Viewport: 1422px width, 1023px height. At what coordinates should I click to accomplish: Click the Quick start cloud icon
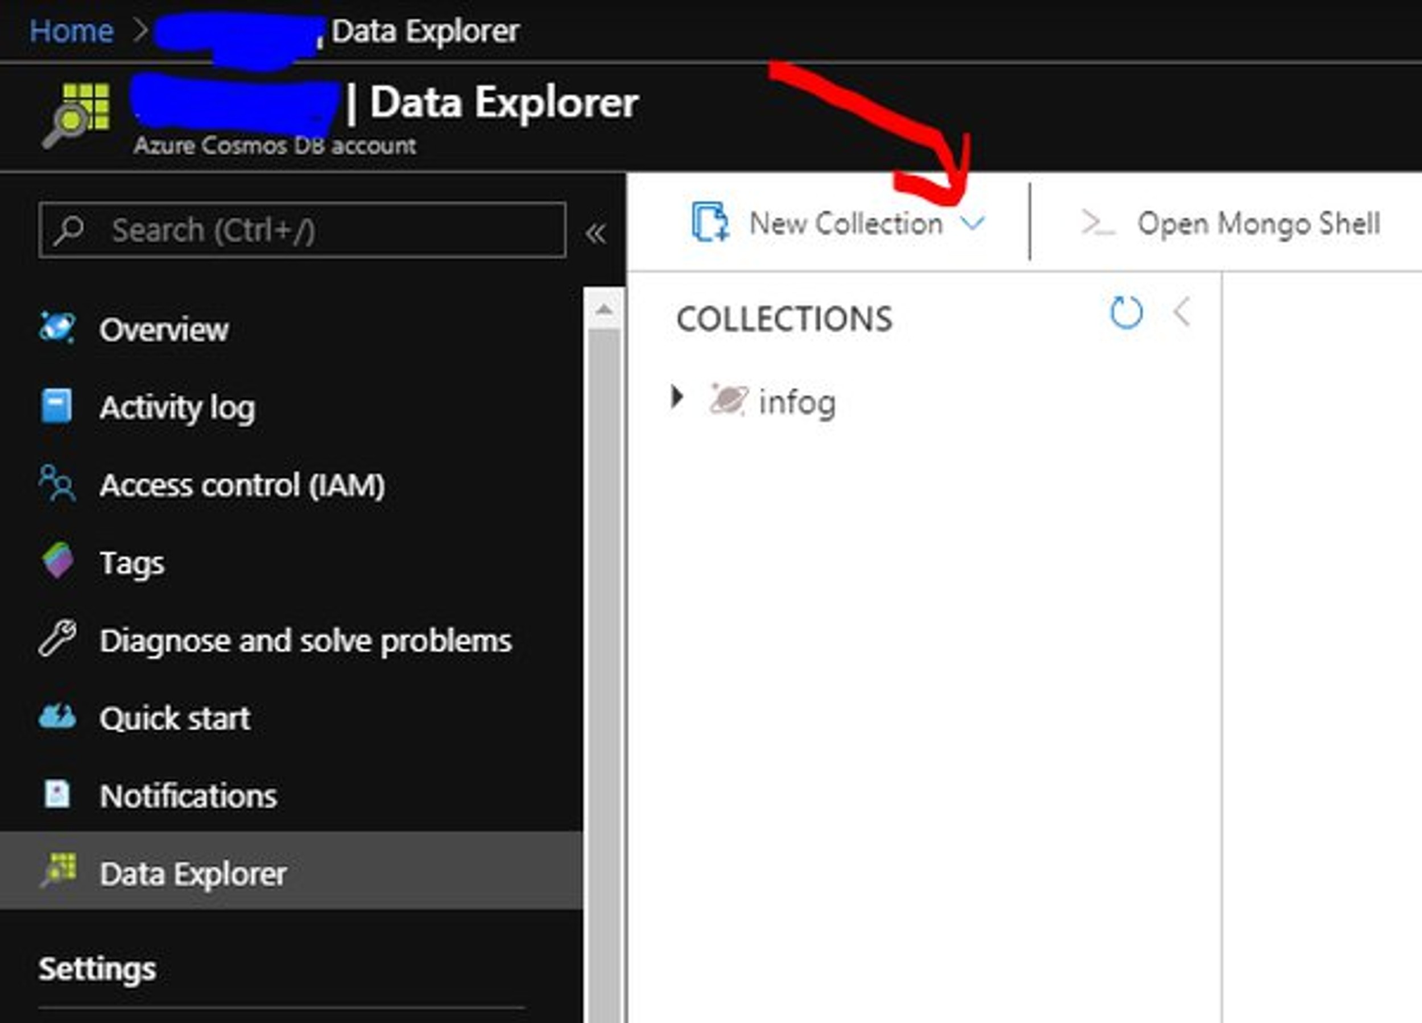57,717
